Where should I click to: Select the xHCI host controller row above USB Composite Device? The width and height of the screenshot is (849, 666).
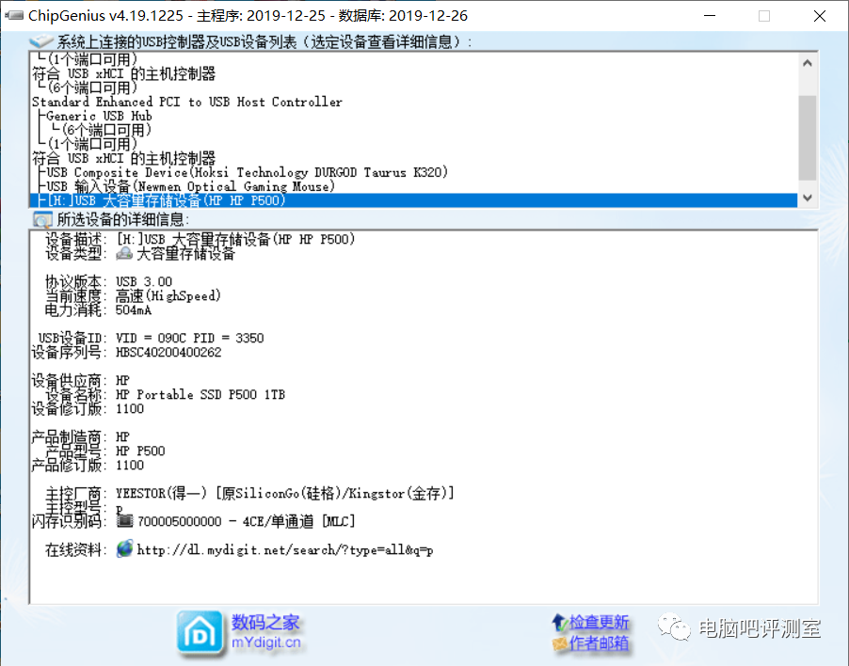pos(123,158)
